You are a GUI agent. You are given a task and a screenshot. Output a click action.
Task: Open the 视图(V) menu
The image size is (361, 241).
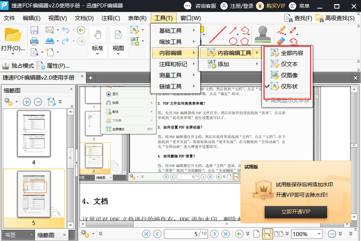58,18
